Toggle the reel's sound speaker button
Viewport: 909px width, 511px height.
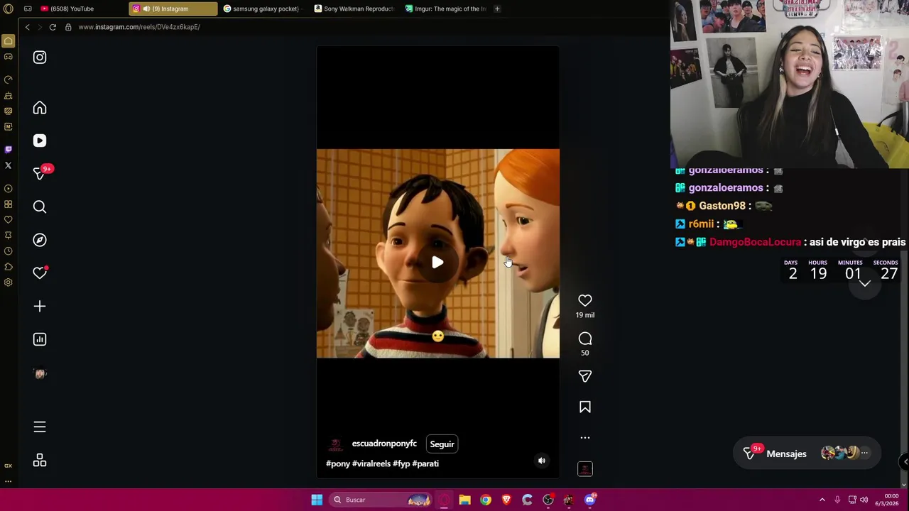pos(542,461)
